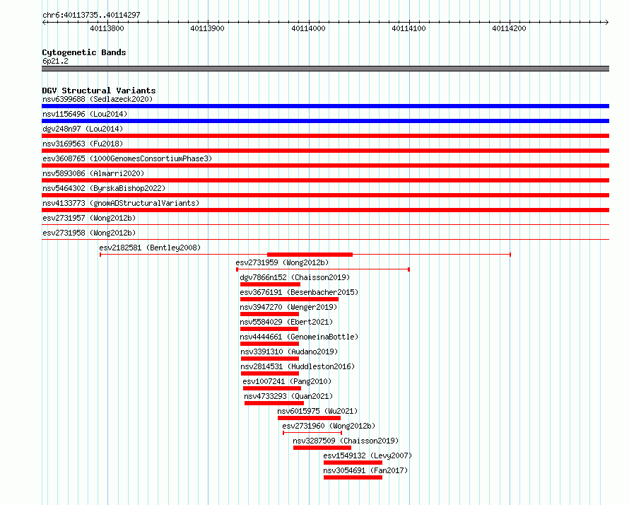Screen dimensions: 629x505
Task: Click the red bar under nsv6015975 (Wu2021)
Action: pyautogui.click(x=309, y=418)
